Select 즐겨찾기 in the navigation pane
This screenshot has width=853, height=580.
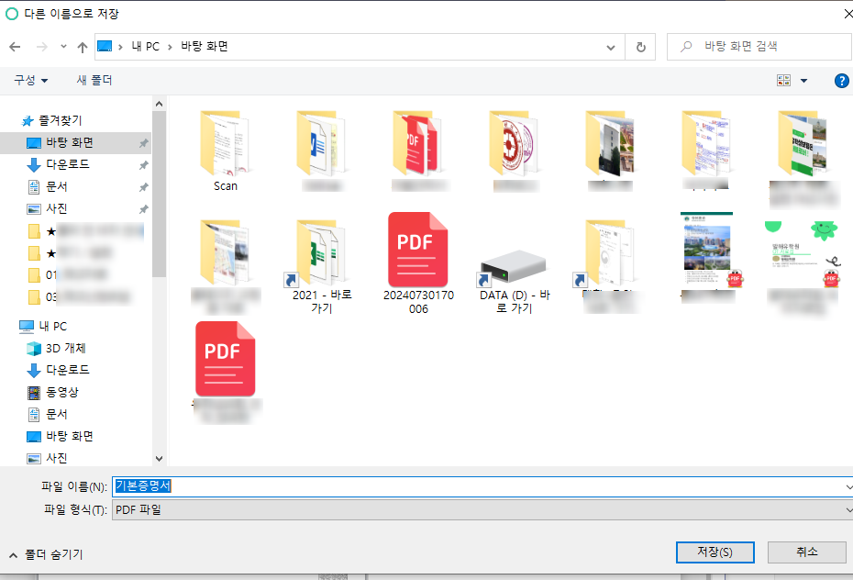click(60, 120)
